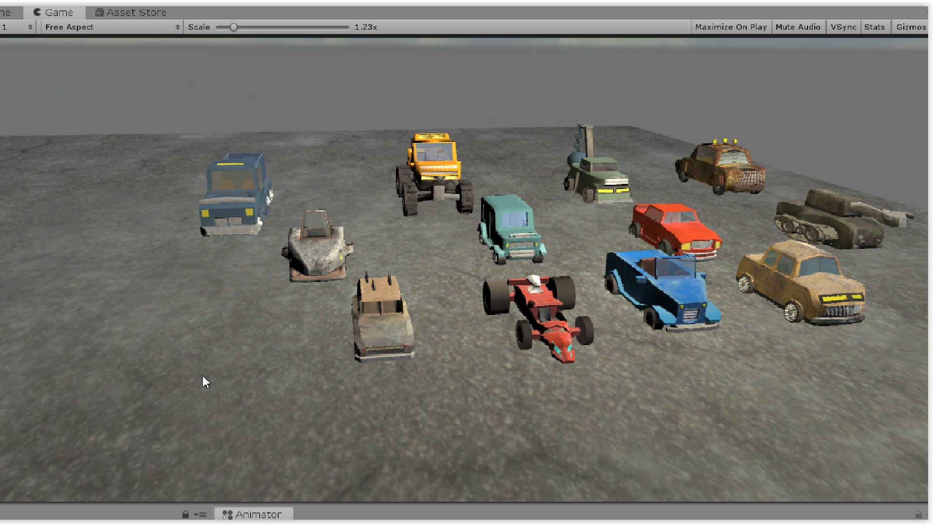Click the Scale slider handle
The image size is (934, 525).
pyautogui.click(x=233, y=27)
